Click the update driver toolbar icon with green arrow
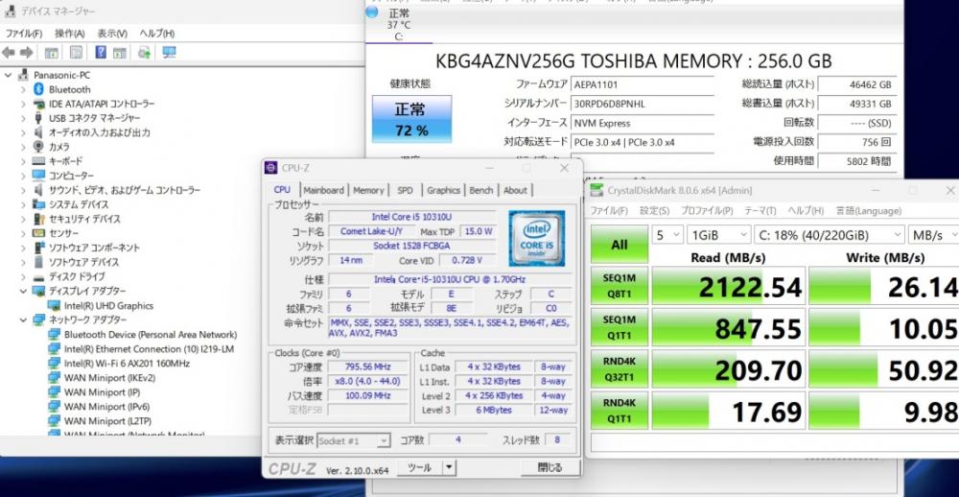This screenshot has width=959, height=497. click(144, 53)
